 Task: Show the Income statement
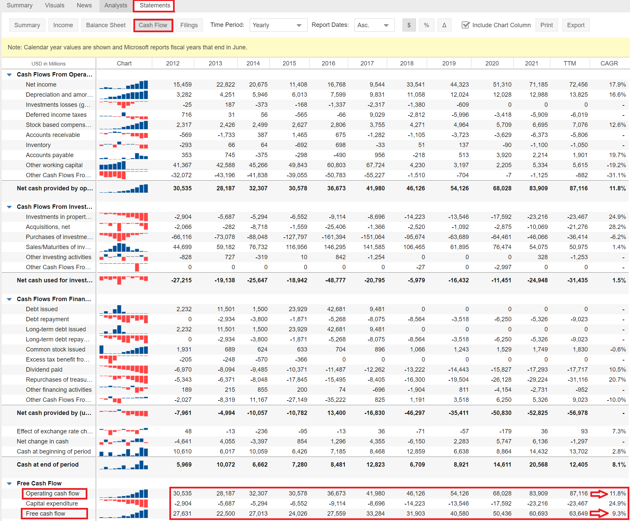63,25
